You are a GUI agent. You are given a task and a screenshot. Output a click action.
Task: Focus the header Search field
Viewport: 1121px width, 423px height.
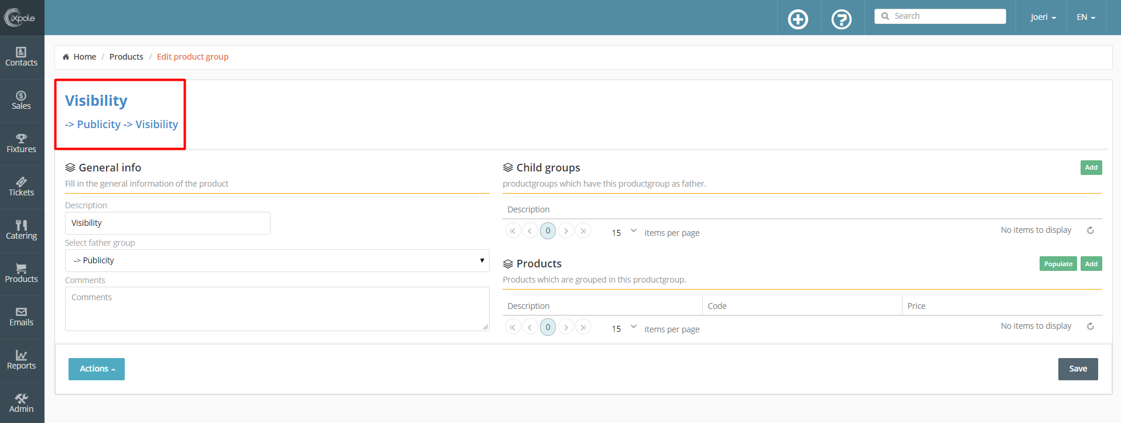point(941,16)
